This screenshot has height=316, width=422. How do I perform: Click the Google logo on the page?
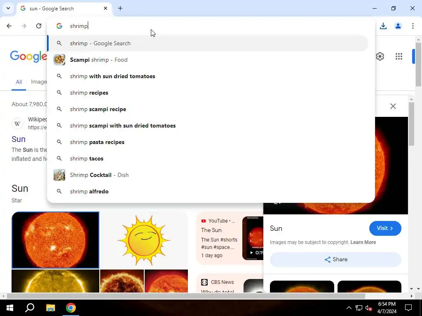point(28,56)
